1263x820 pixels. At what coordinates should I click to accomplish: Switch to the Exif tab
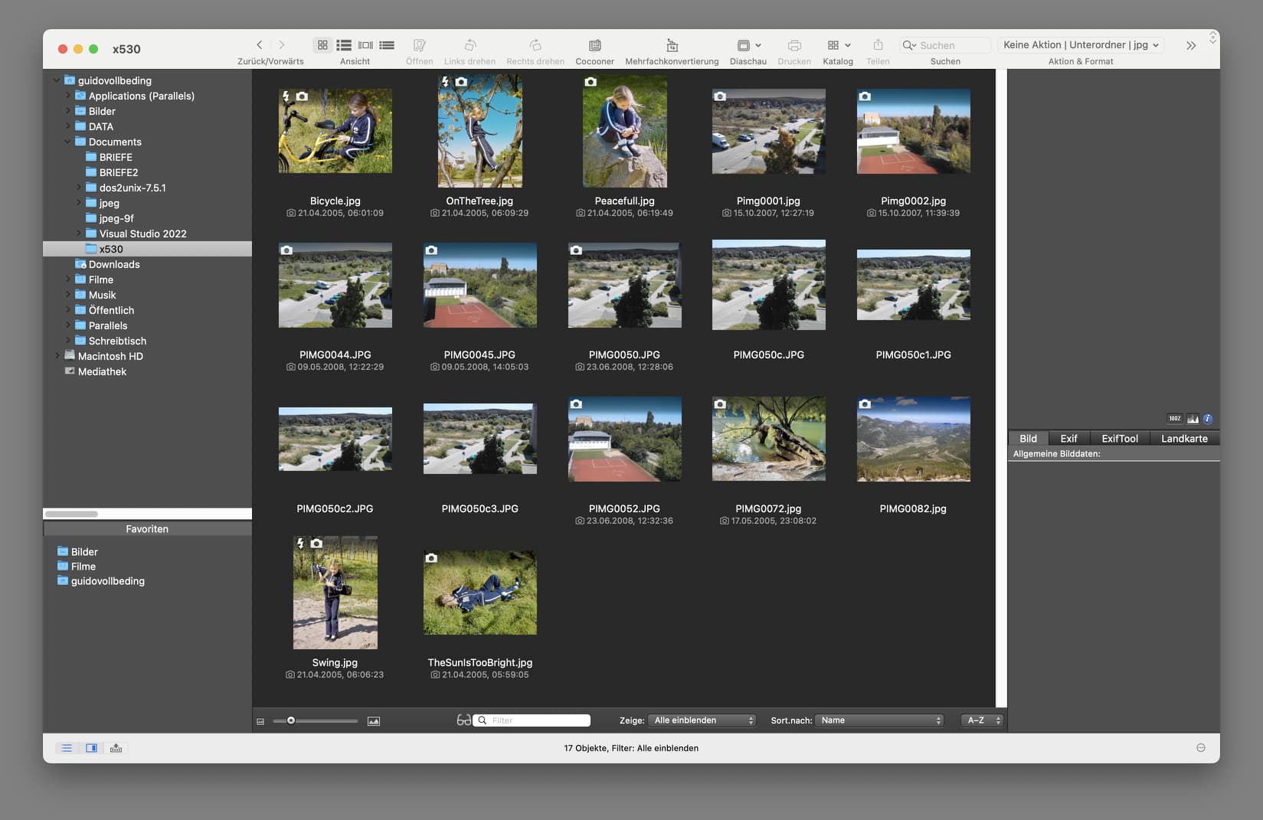[x=1068, y=439]
